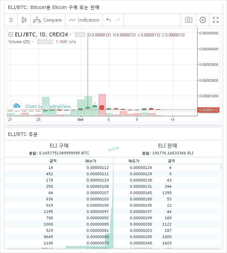Select sell order at price 0.00000203
The height and width of the screenshot is (253, 227).
167,230
